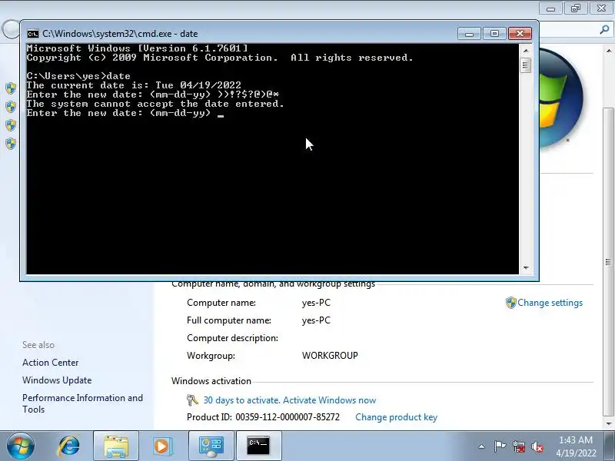The width and height of the screenshot is (615, 461).
Task: Click the Full computer name label
Action: pos(229,320)
